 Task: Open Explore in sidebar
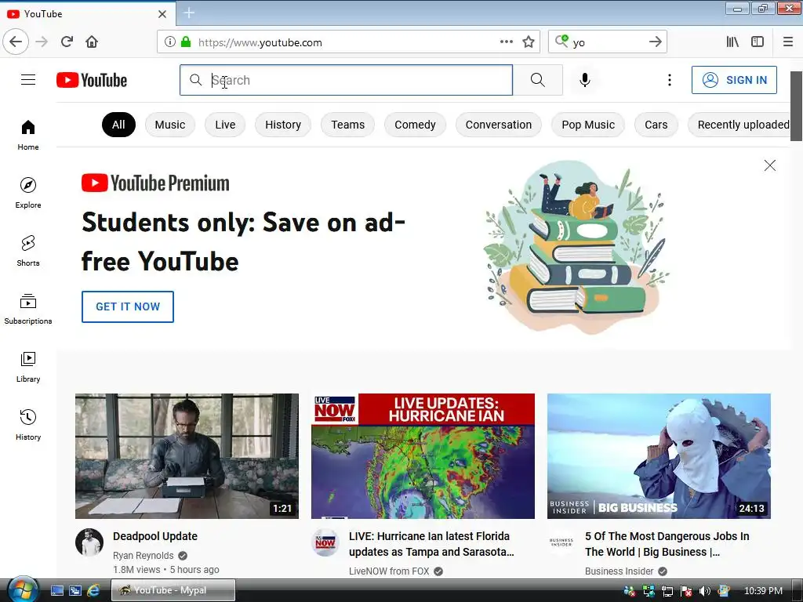click(28, 193)
